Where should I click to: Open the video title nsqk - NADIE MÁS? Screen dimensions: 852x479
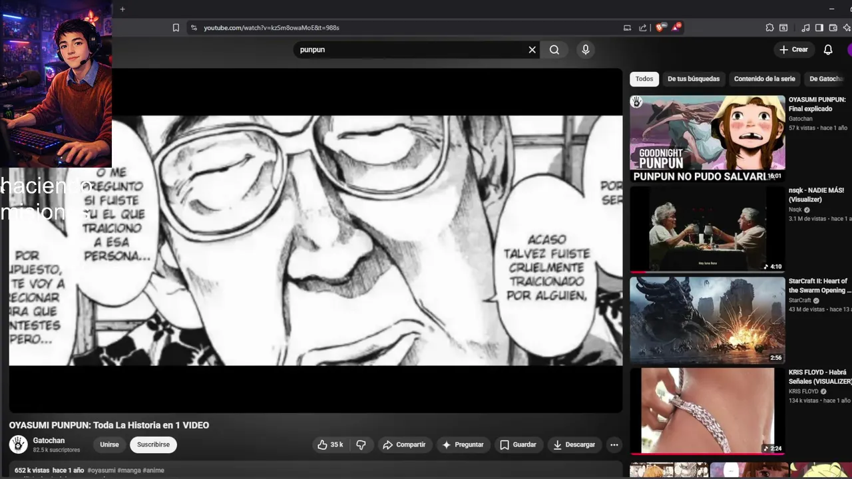click(816, 195)
